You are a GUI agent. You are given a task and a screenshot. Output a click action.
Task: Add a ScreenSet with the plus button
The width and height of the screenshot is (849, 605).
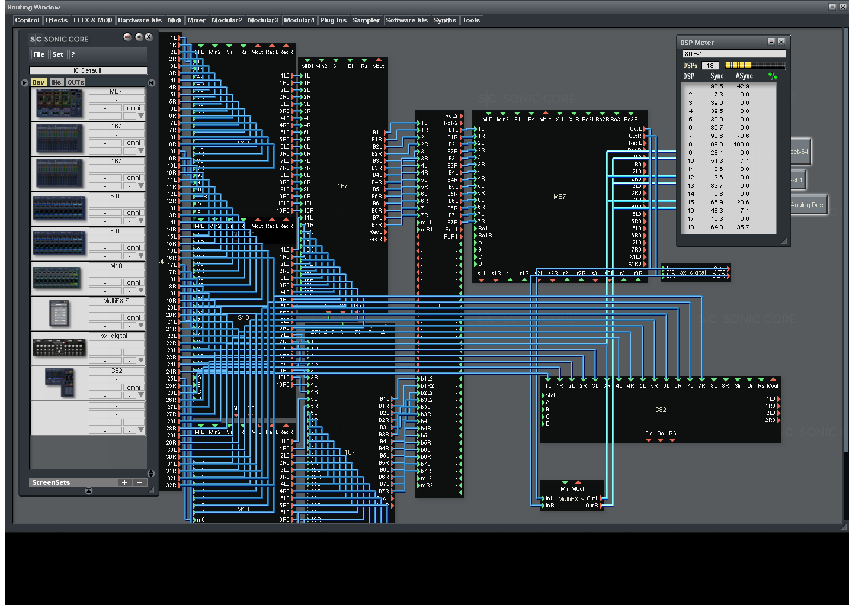pyautogui.click(x=124, y=482)
